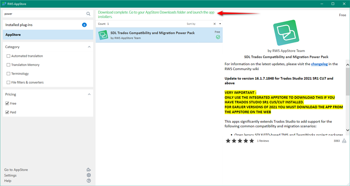The image size is (350, 186).
Task: Click the five-star rating icons
Action: 240,141
